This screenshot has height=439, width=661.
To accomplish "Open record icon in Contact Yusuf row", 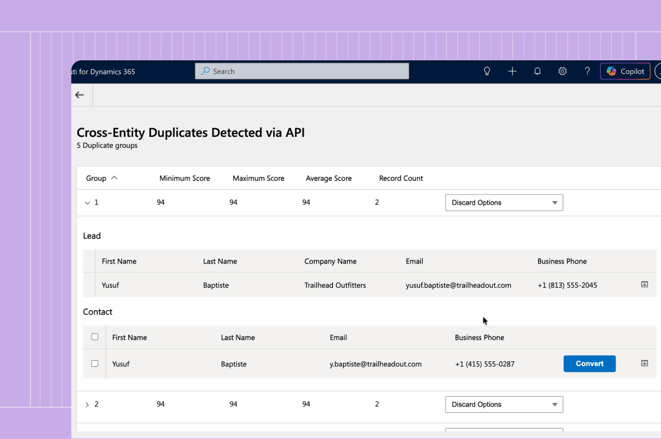I will (645, 364).
